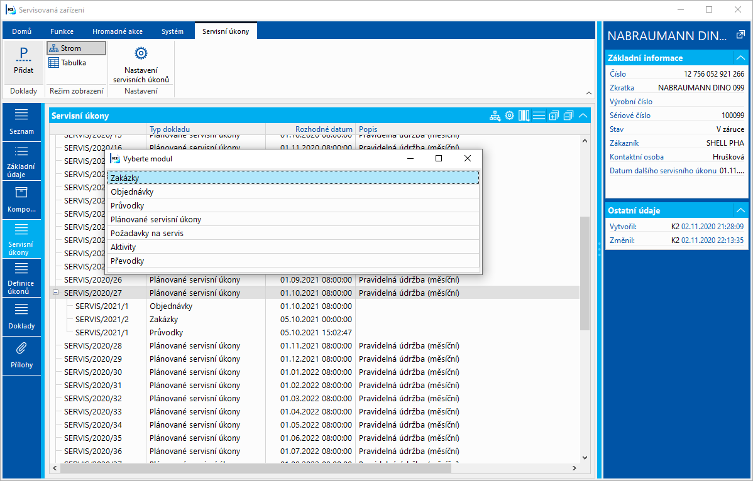Click the vertical scrollbar down arrow
Viewport: 753px width, 481px height.
585,458
